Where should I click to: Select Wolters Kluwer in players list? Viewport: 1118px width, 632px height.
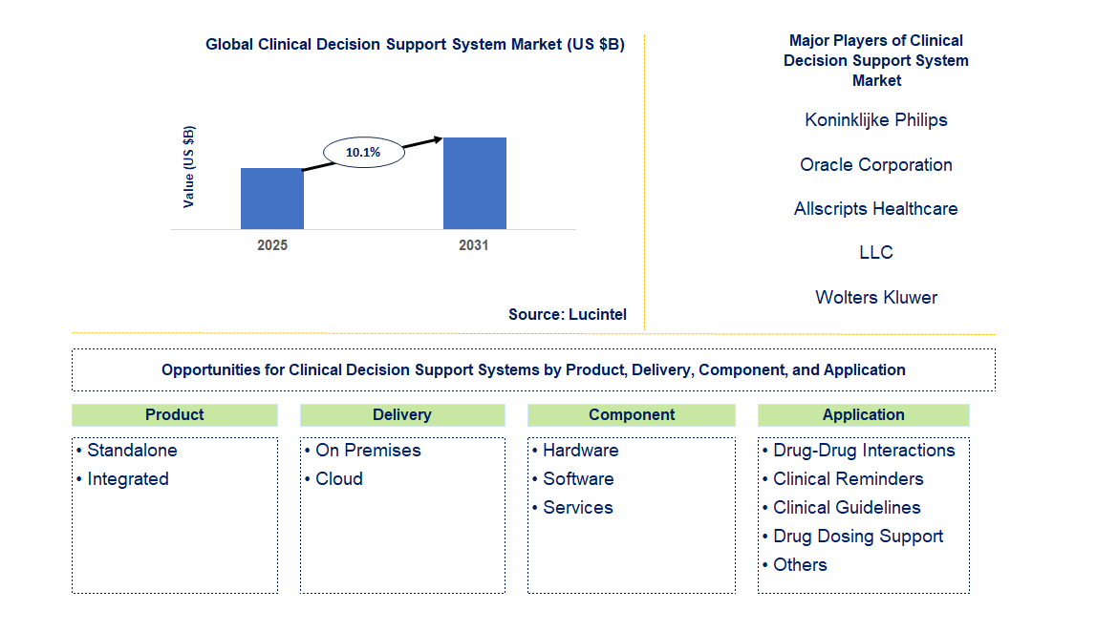876,297
